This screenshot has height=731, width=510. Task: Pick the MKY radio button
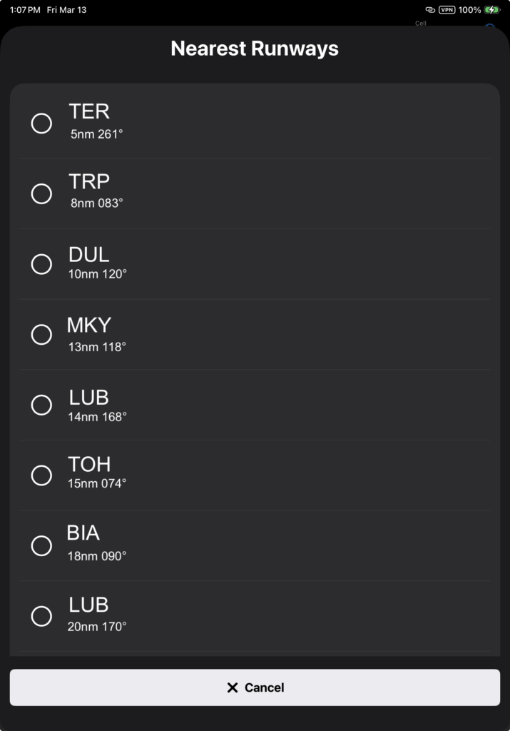coord(41,334)
